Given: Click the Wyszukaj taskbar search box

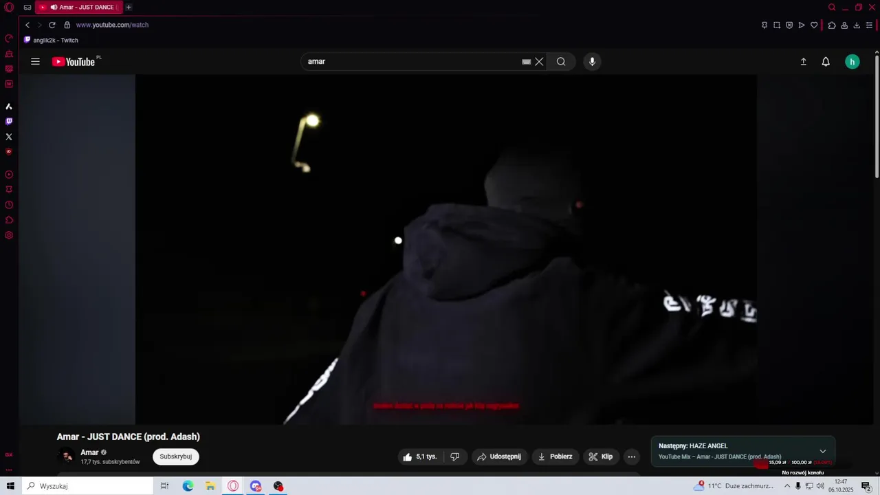Looking at the screenshot, I should [x=87, y=486].
